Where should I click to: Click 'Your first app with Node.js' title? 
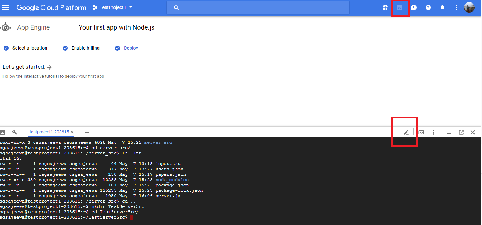click(117, 27)
